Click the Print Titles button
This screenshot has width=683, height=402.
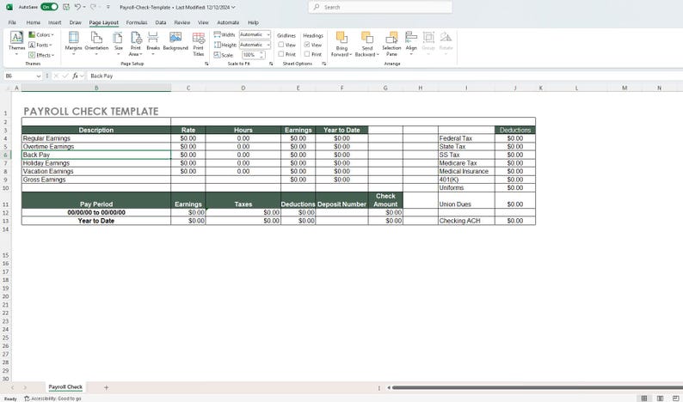point(198,44)
